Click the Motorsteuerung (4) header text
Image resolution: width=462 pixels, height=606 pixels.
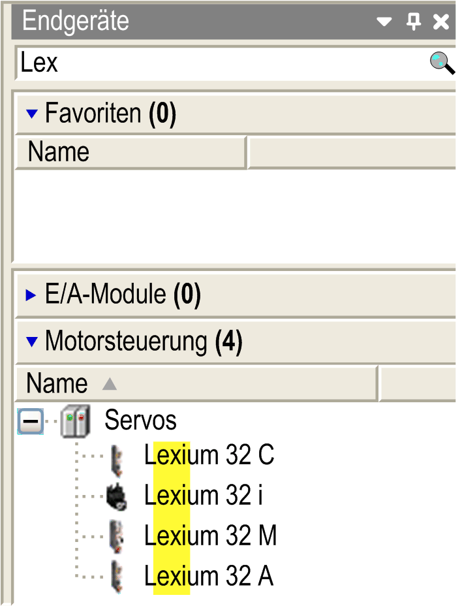tap(144, 342)
